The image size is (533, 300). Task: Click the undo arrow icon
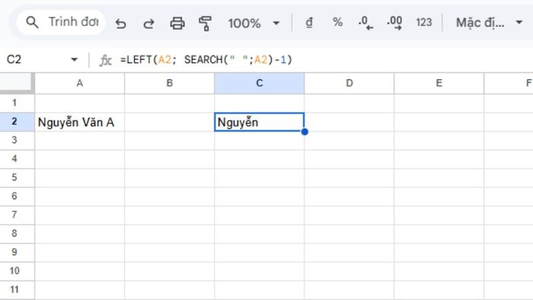(120, 24)
